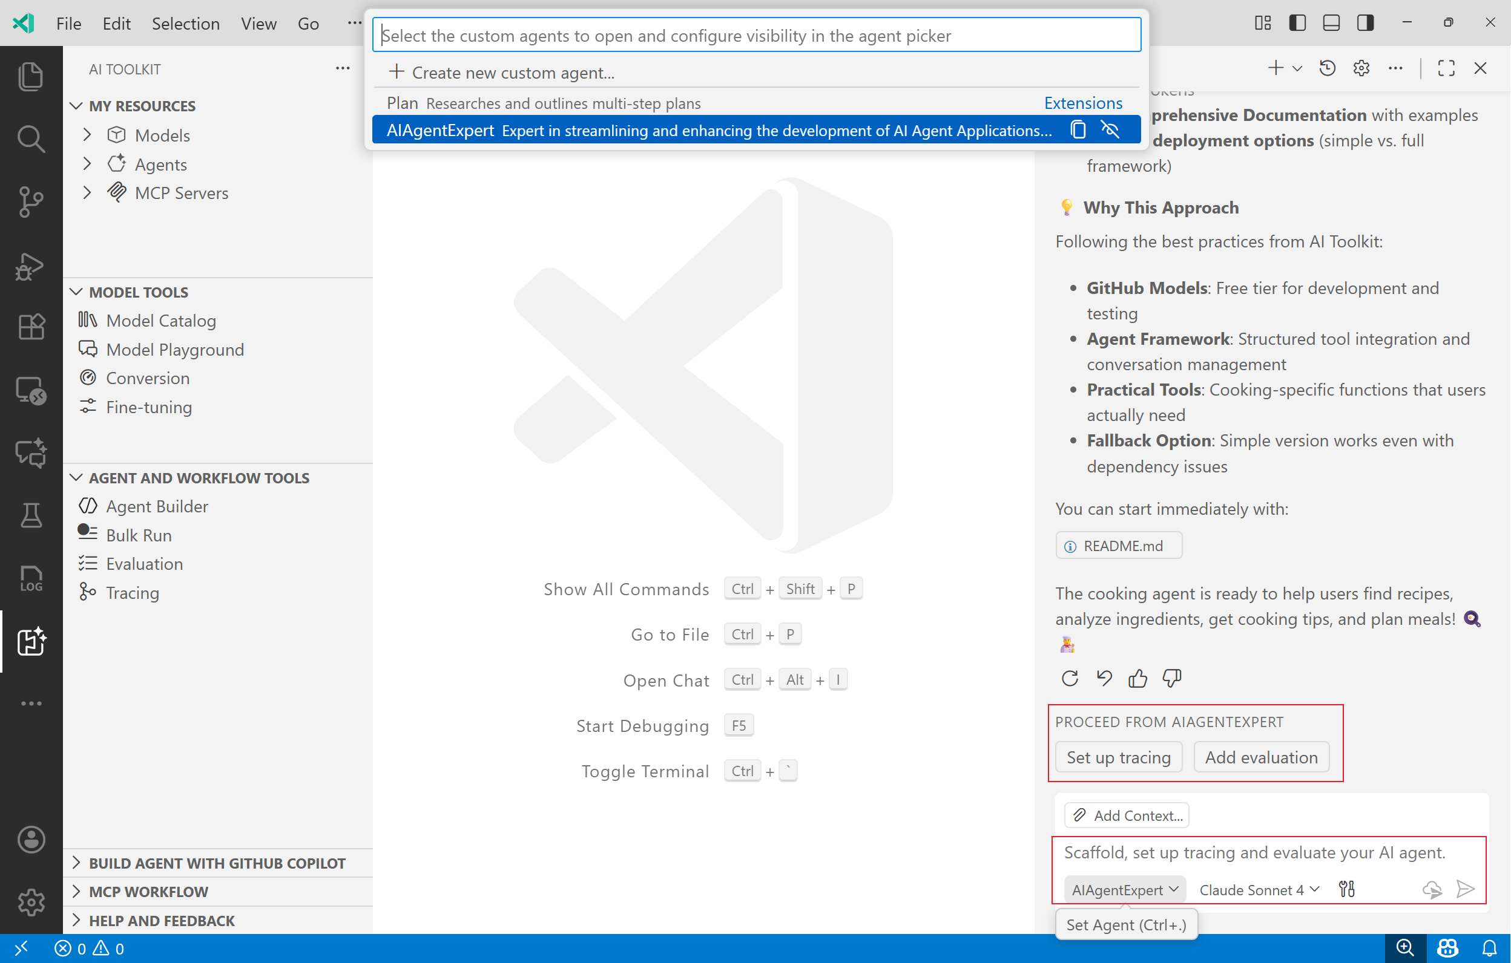
Task: Open the Search view in activity bar
Action: (31, 139)
